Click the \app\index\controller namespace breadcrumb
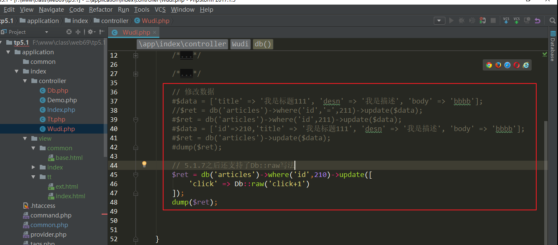The image size is (558, 245). coord(182,44)
